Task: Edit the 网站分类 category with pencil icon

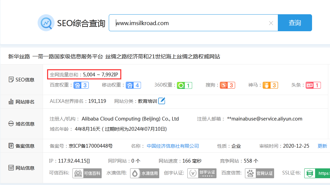Action: click(162, 101)
